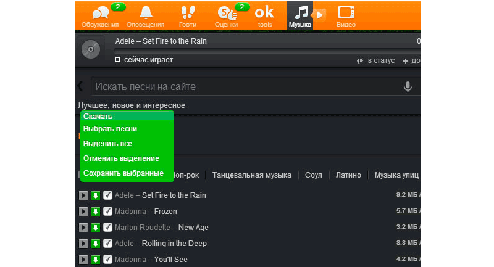The image size is (494, 267).
Task: Play Adele – Set Fire to the Rain row
Action: tap(83, 195)
